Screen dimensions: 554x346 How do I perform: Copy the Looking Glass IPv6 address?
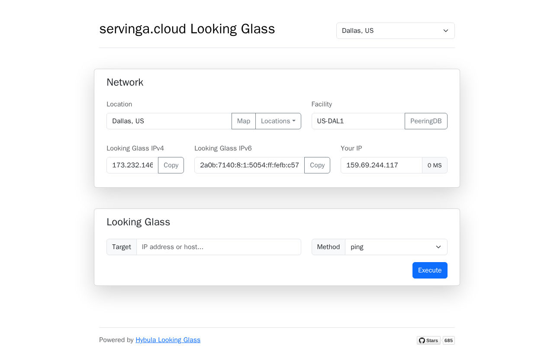click(317, 165)
